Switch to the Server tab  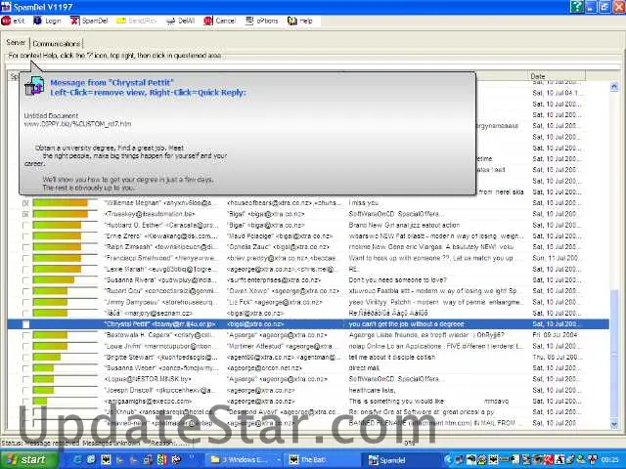[x=16, y=42]
